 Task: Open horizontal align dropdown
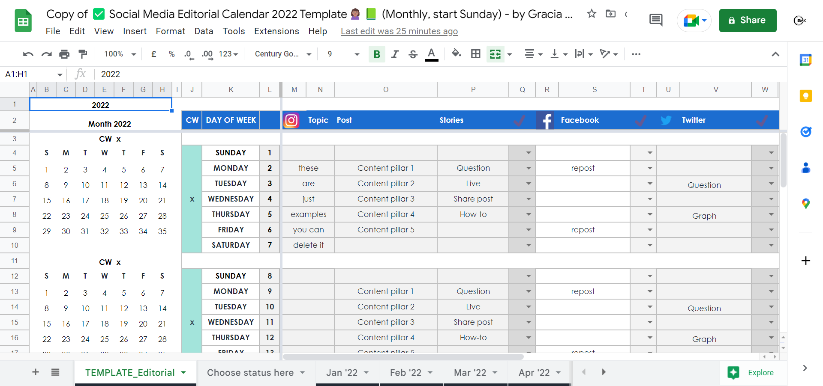(x=534, y=54)
